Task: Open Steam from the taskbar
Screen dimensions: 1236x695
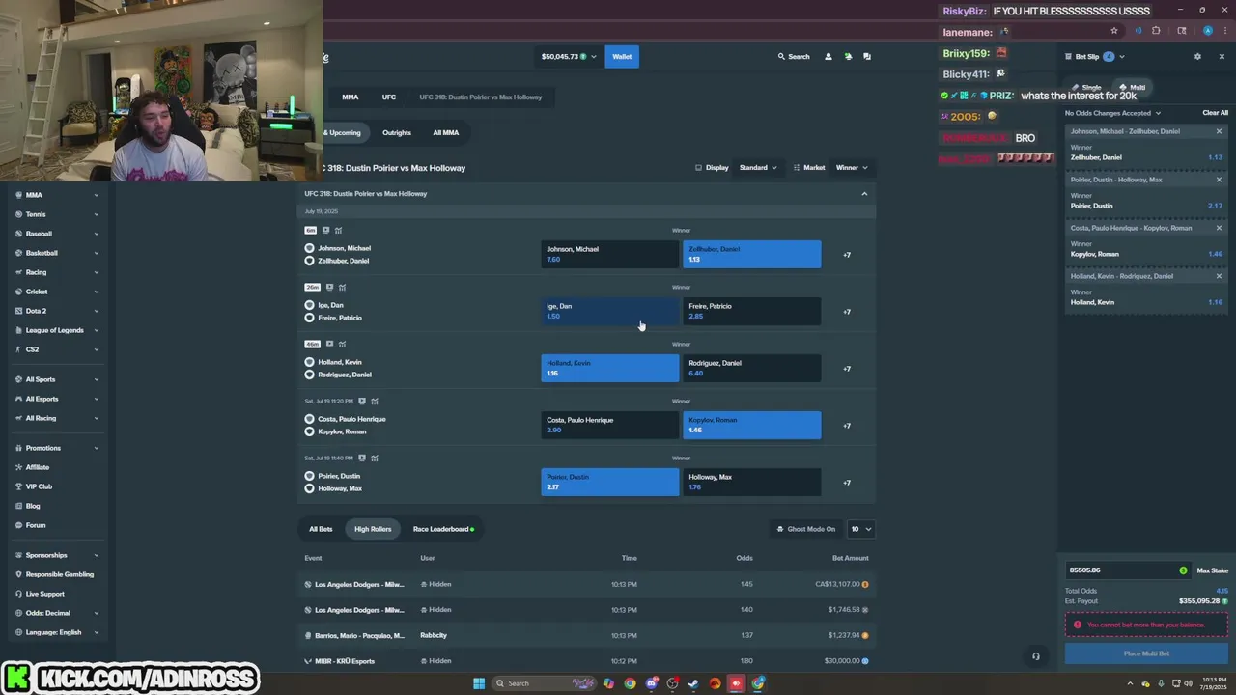Action: (x=693, y=683)
